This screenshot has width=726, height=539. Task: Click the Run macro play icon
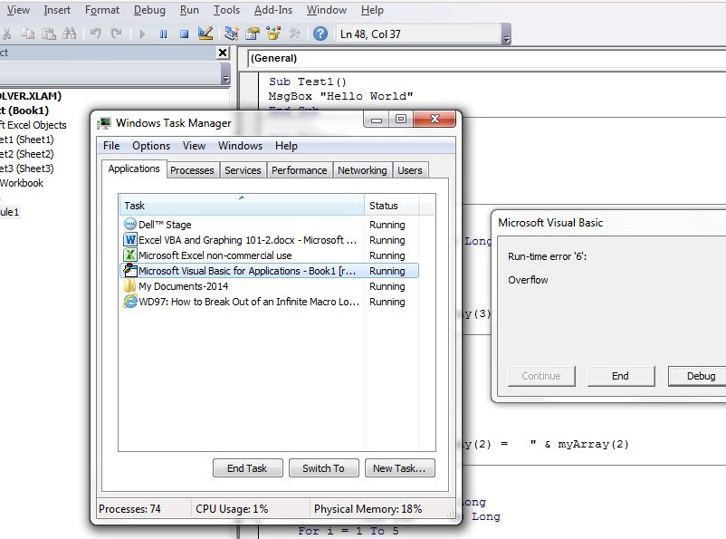(x=142, y=34)
